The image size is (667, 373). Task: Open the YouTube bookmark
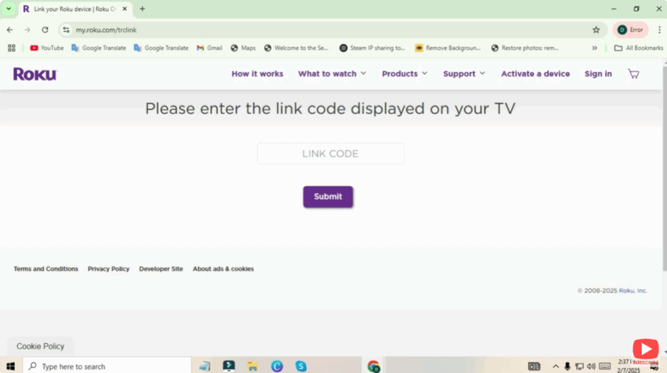tap(47, 48)
